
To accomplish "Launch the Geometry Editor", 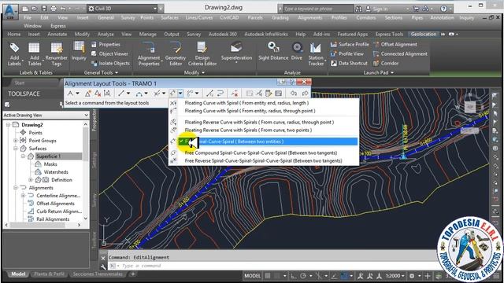I will click(x=176, y=54).
